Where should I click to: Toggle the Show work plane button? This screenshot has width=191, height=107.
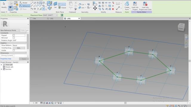pos(62,4)
